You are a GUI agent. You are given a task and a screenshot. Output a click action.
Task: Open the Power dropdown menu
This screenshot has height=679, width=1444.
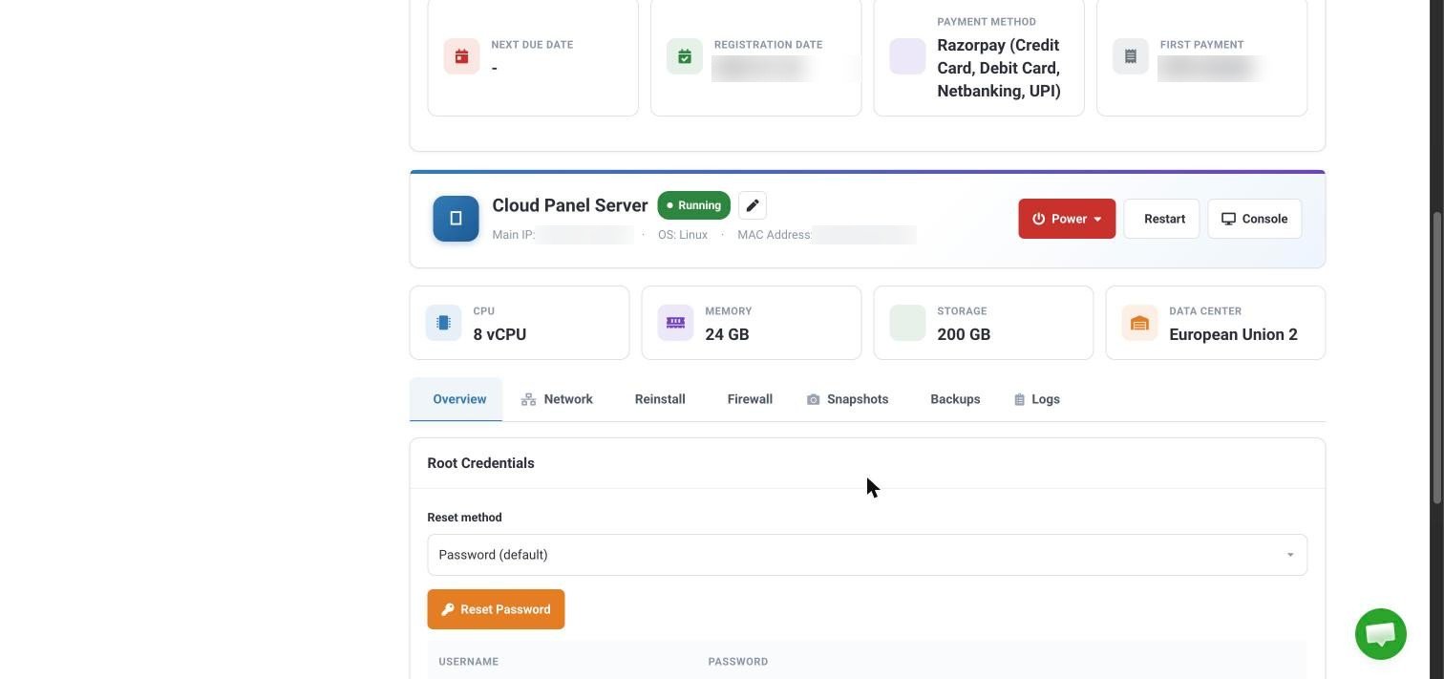(x=1067, y=219)
